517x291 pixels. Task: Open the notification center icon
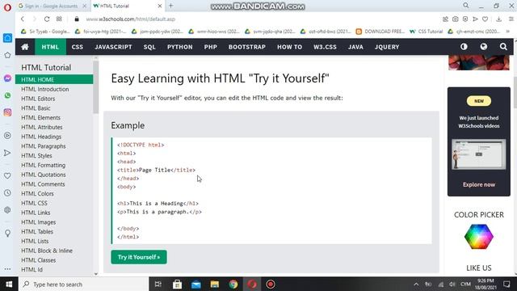tap(506, 284)
